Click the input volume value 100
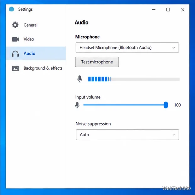Viewport: 195px width, 195px height. (x=177, y=105)
